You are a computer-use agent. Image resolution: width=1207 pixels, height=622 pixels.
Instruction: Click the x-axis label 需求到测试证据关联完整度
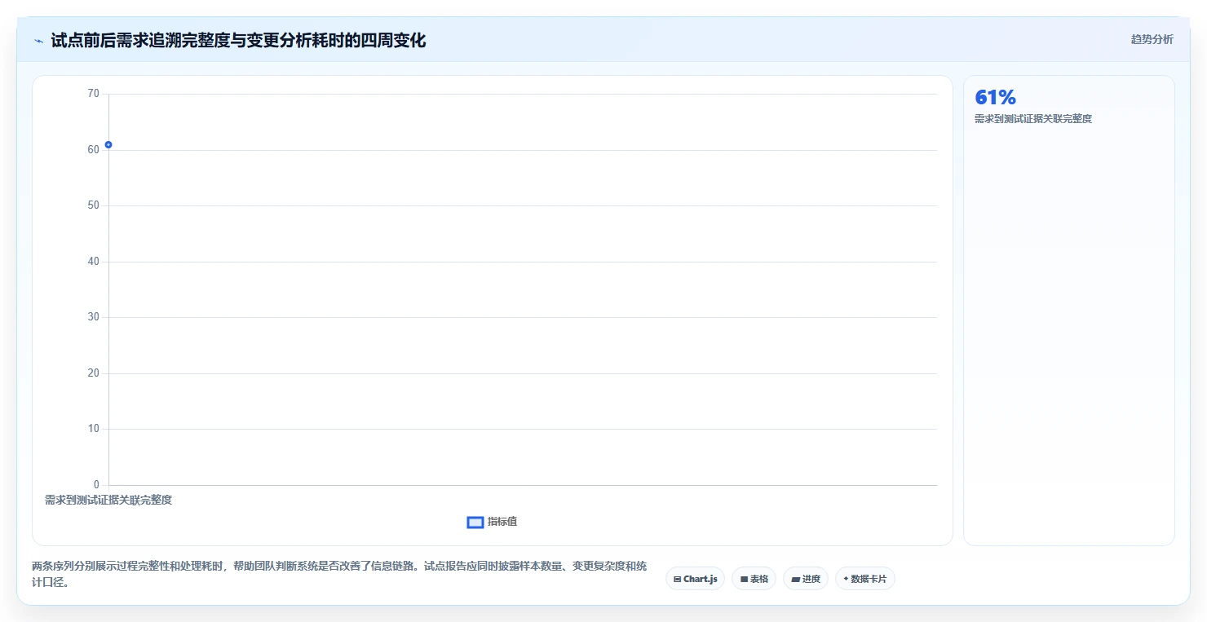(x=108, y=500)
